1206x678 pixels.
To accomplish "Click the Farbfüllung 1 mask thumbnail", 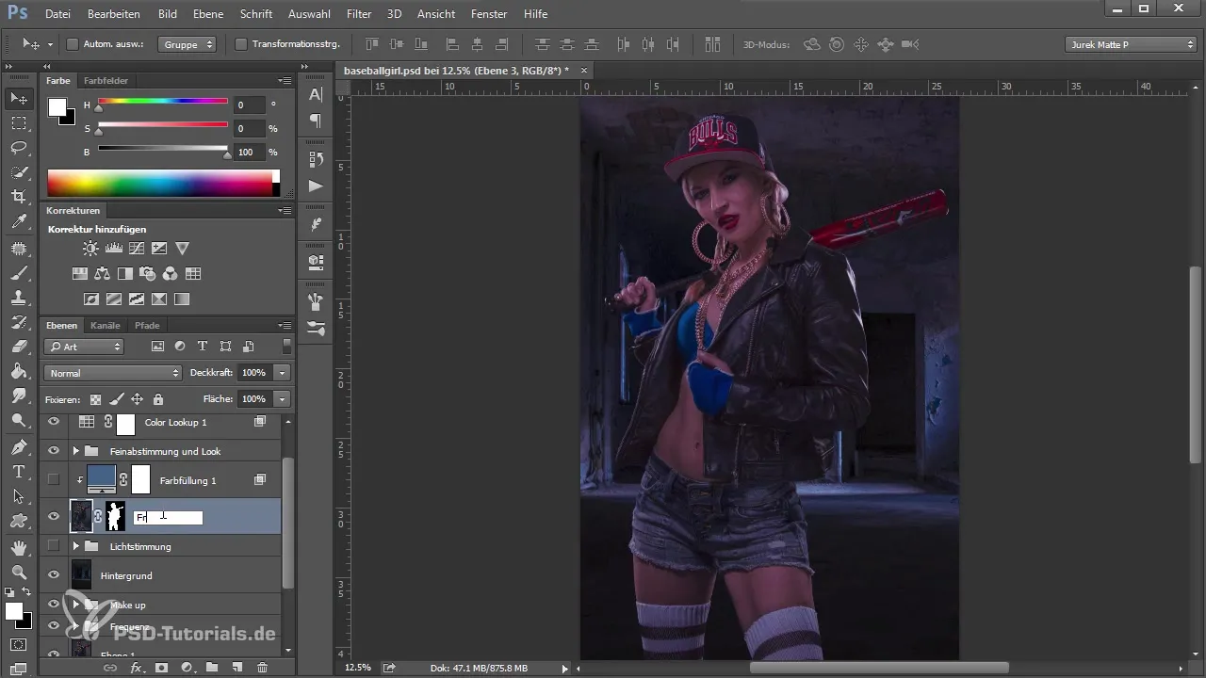I will 140,480.
